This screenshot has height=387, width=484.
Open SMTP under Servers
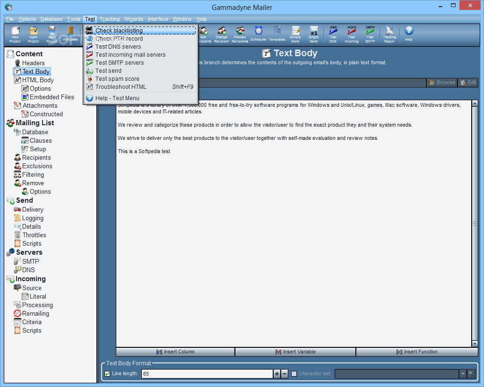(x=30, y=261)
